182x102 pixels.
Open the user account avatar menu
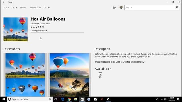[121, 7]
